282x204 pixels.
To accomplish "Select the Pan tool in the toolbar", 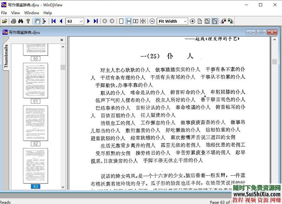I will point(37,21).
